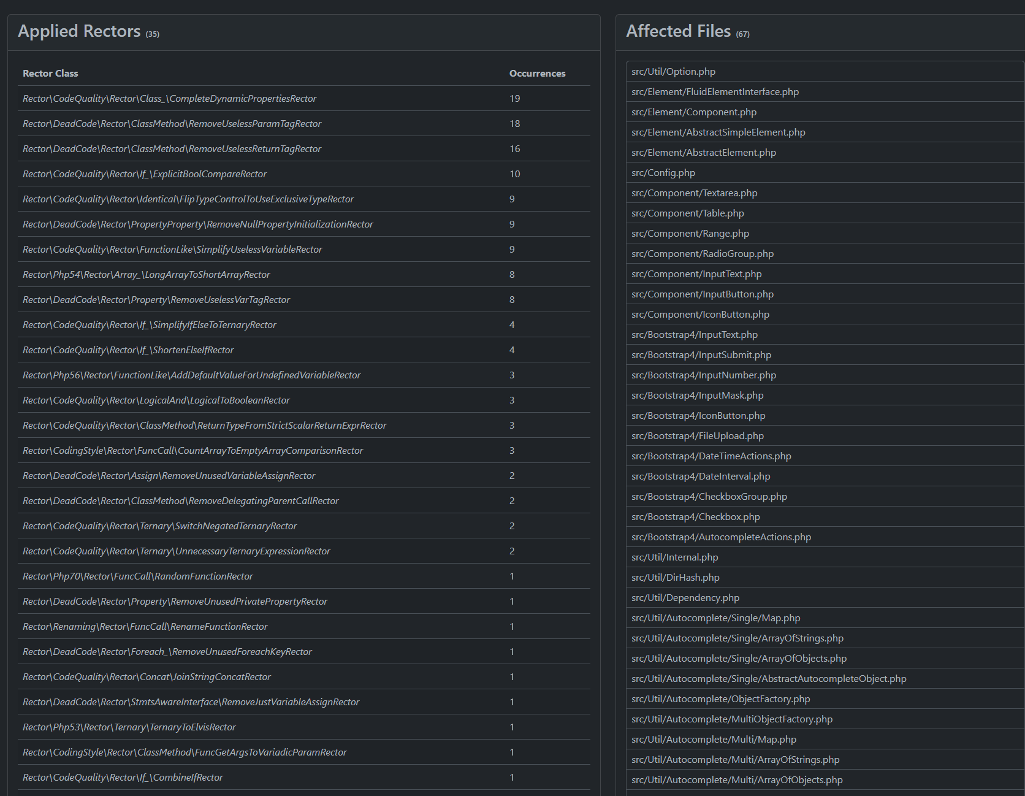Select the CompleteDynamicPropertiesRector row
Screen dimensions: 1025x796
click(x=304, y=98)
